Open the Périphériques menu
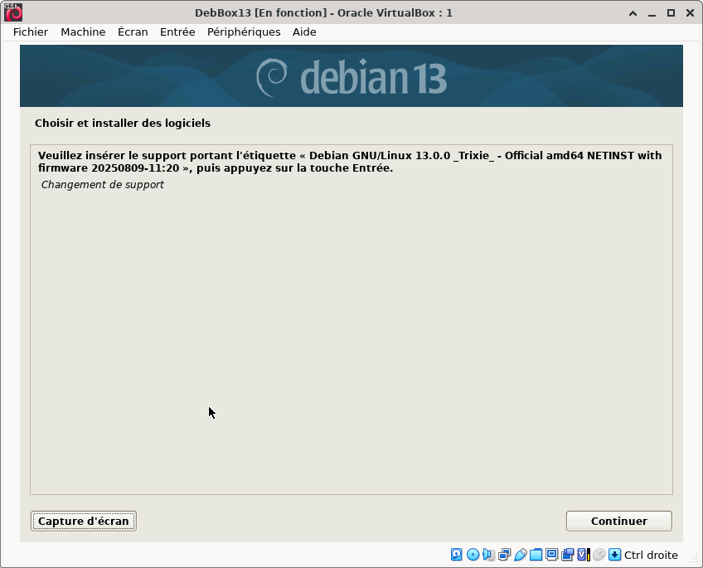Viewport: 703px width, 568px height. coord(244,32)
